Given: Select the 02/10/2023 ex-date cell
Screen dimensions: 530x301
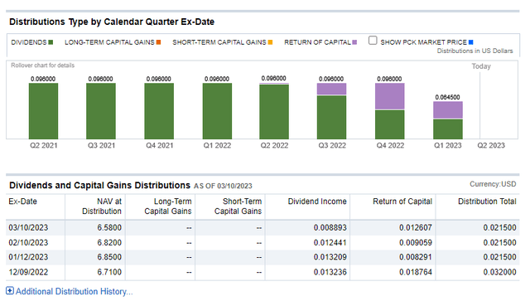Looking at the screenshot, I should tap(28, 242).
